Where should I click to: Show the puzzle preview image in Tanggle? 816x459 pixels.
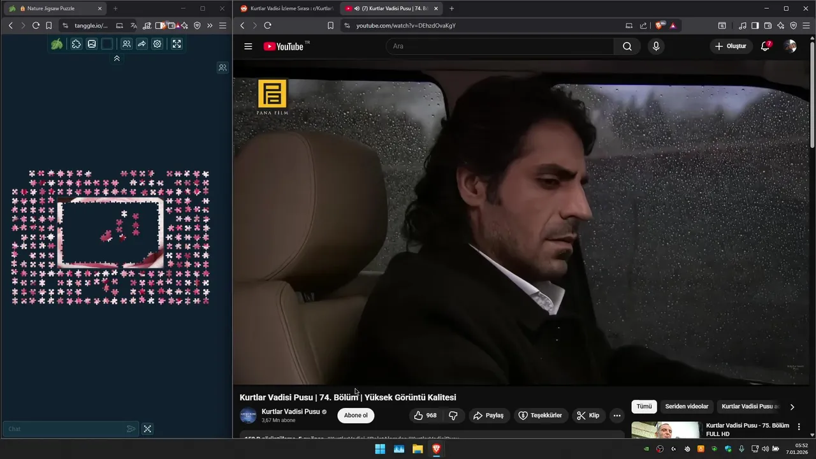[x=92, y=44]
